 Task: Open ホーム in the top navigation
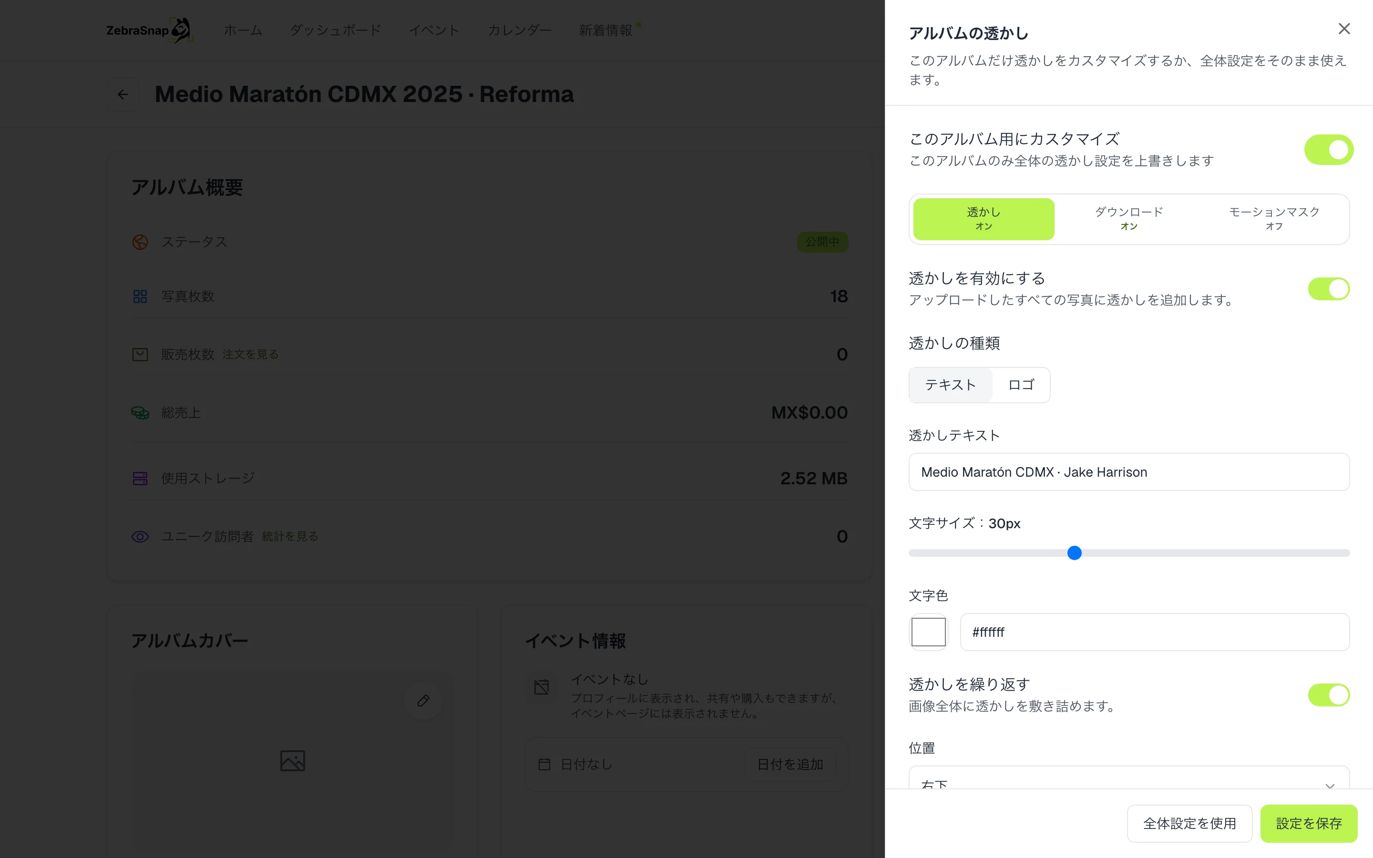pyautogui.click(x=243, y=30)
